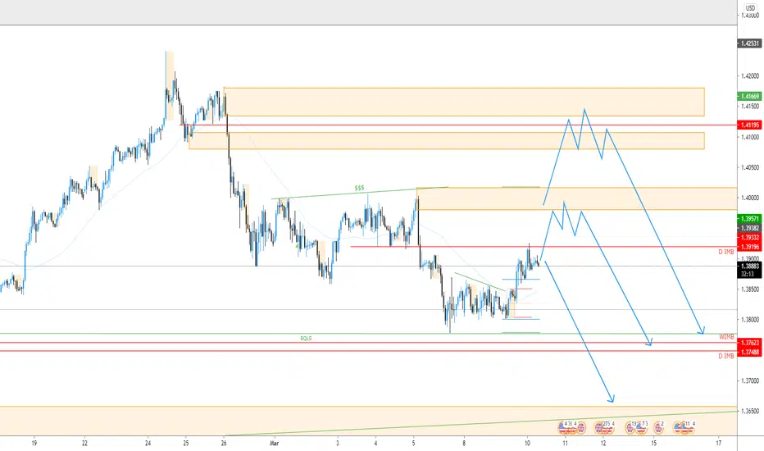Click date 22 on the time axis
The height and width of the screenshot is (451, 764).
(x=84, y=443)
